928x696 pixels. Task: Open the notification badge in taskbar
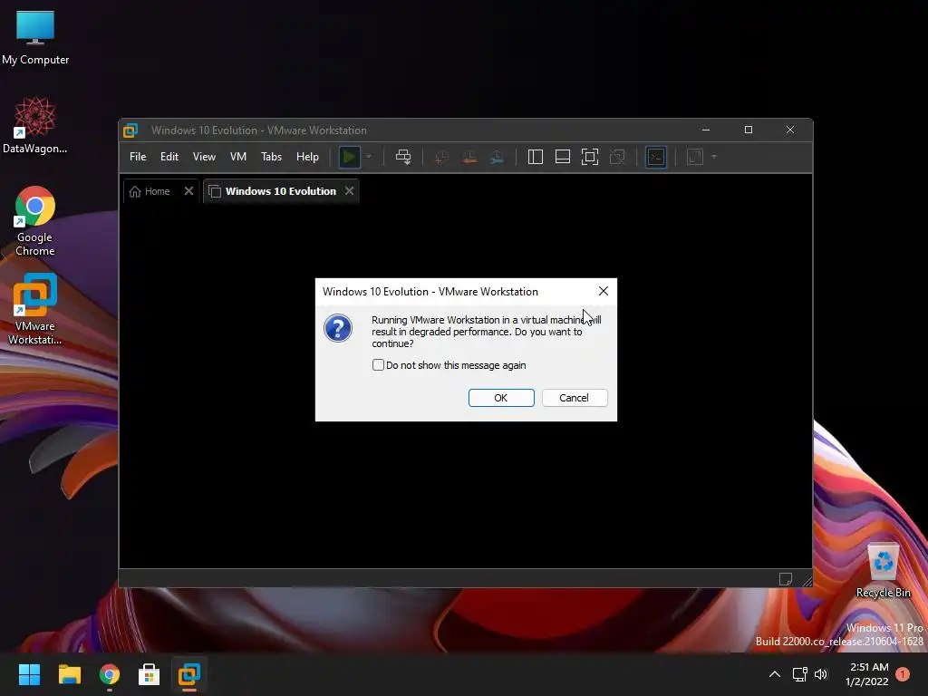click(x=903, y=674)
